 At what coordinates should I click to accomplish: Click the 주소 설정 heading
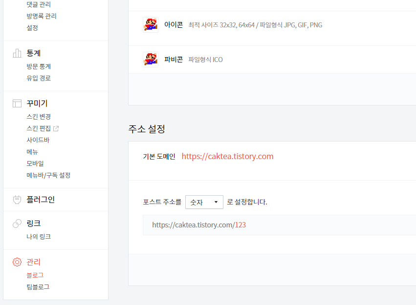(x=147, y=129)
